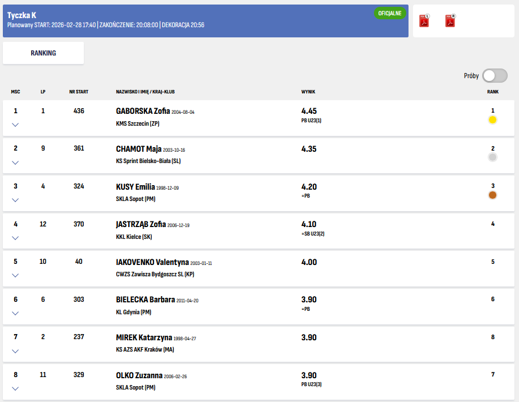Click the bronze medal icon for rank 3

click(x=493, y=195)
